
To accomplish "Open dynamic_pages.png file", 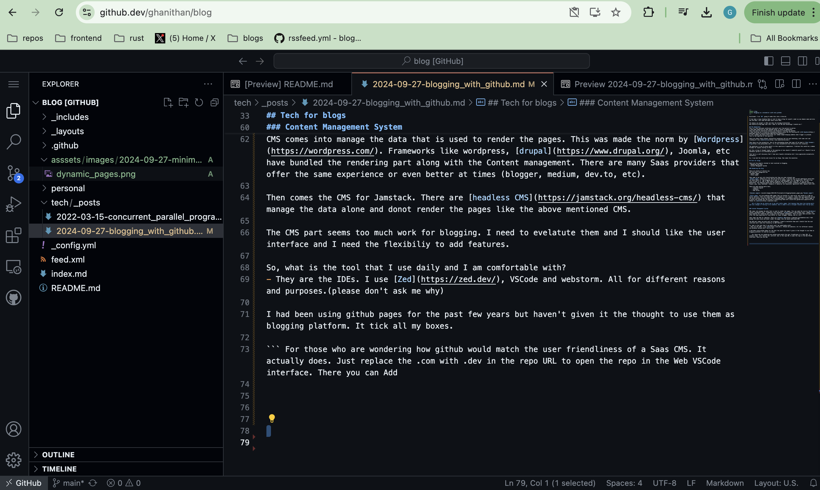I will tap(126, 174).
